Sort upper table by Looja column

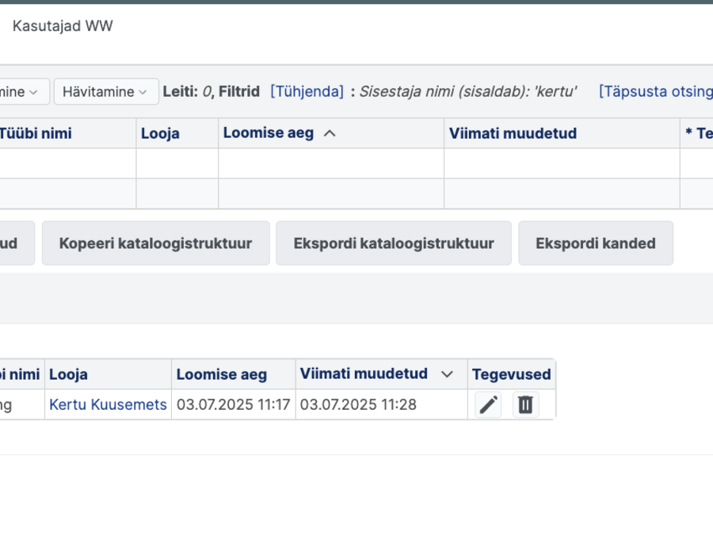pyautogui.click(x=160, y=133)
